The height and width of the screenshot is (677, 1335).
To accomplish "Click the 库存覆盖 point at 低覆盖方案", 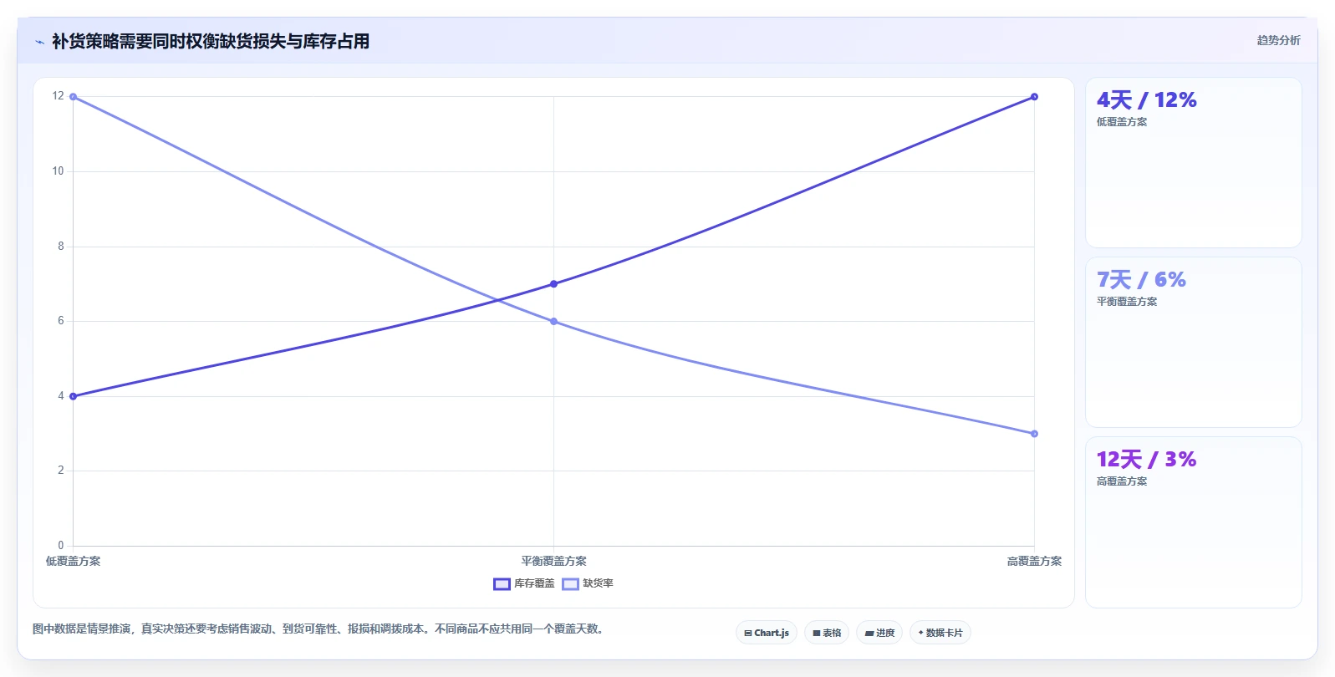I will (73, 396).
